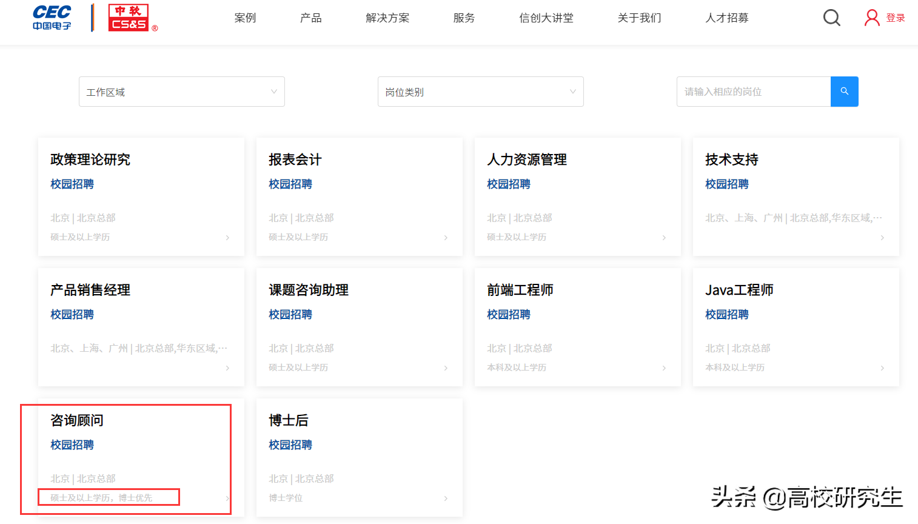Click the blue search icon beside job input
The image size is (918, 524).
(x=844, y=91)
